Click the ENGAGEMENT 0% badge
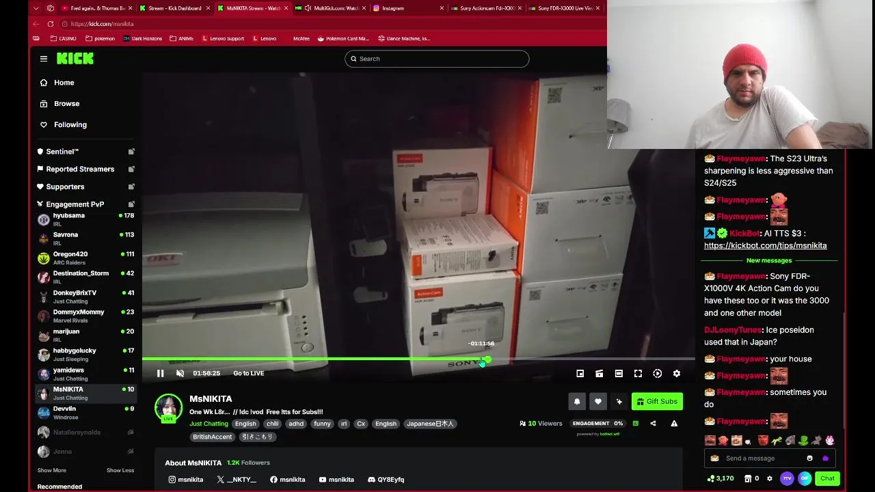This screenshot has height=492, width=875. (x=597, y=424)
